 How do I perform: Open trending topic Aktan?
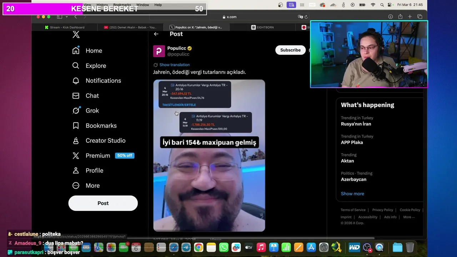pyautogui.click(x=347, y=161)
